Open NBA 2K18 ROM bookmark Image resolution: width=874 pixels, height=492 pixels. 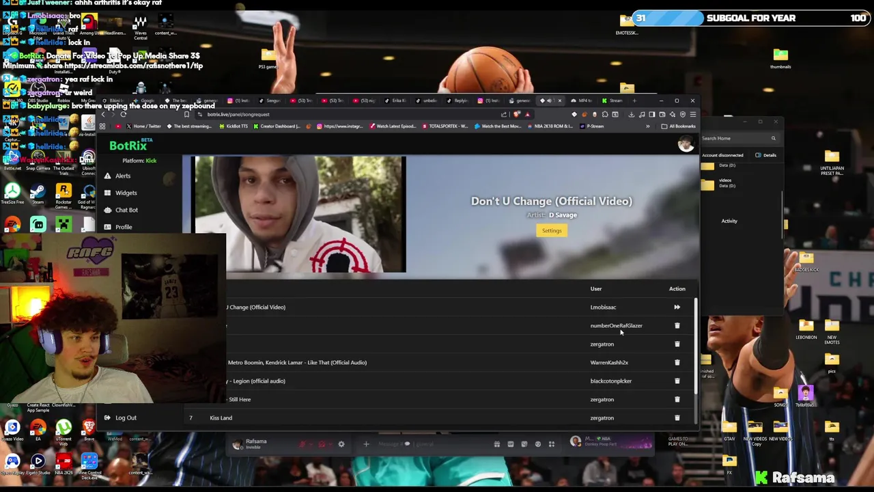pos(550,126)
